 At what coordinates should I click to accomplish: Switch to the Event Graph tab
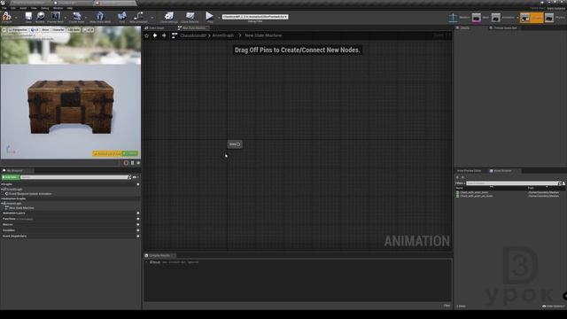[155, 27]
